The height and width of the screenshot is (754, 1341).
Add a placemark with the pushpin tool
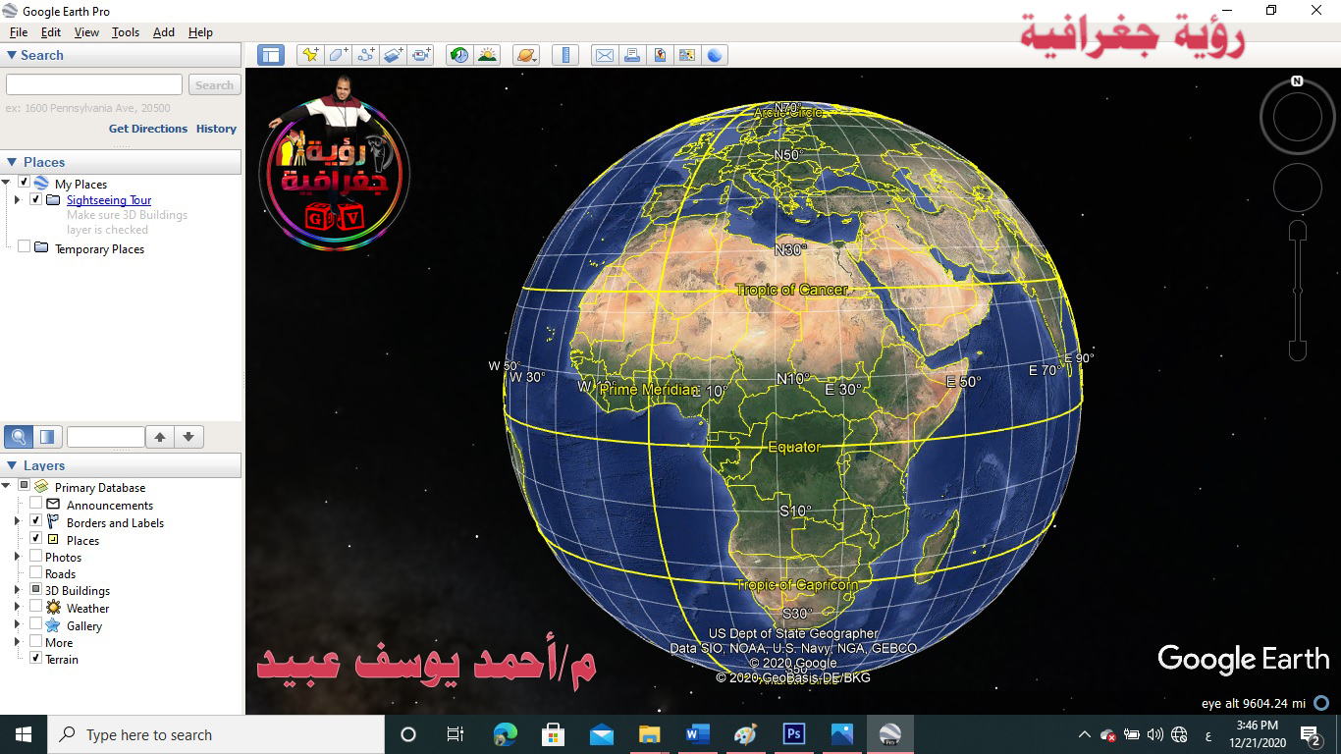[x=310, y=55]
